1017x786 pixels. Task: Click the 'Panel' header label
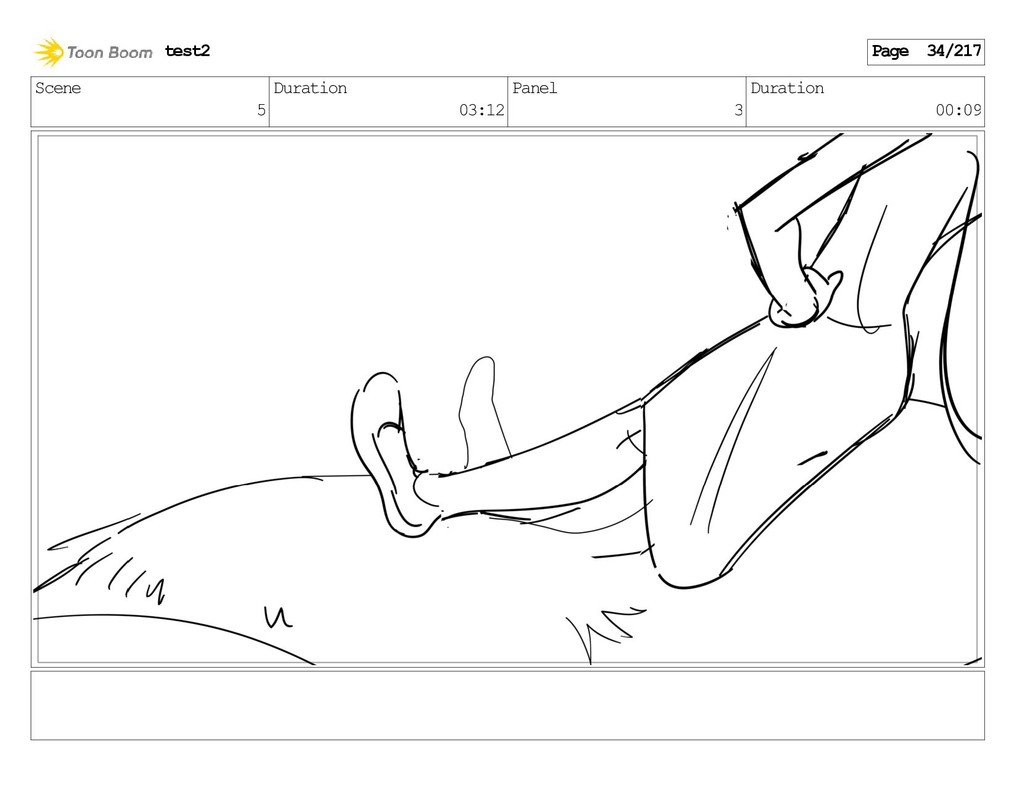(x=534, y=88)
